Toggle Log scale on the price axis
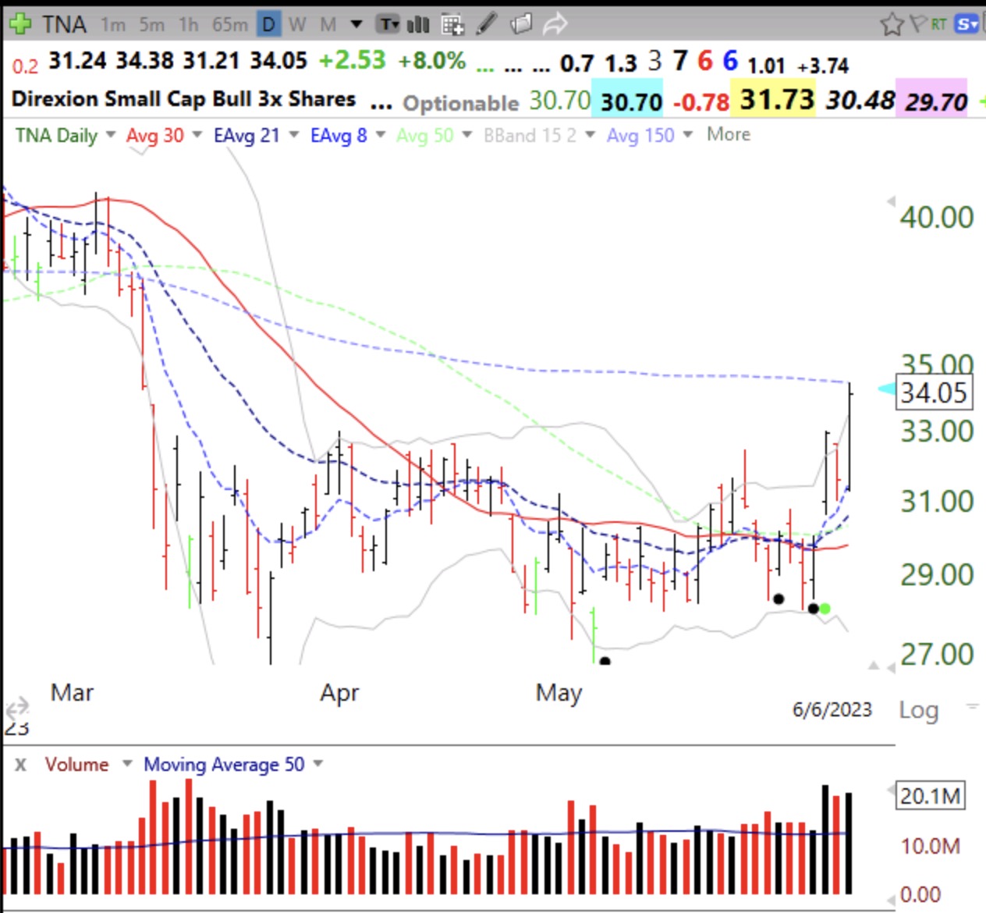 [x=918, y=710]
